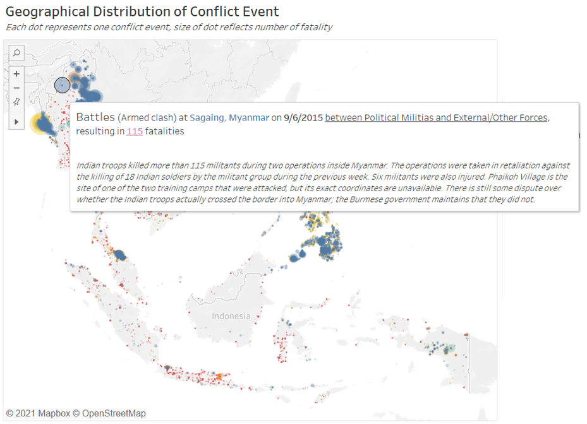Click the pin icon to reset map view

click(x=16, y=102)
